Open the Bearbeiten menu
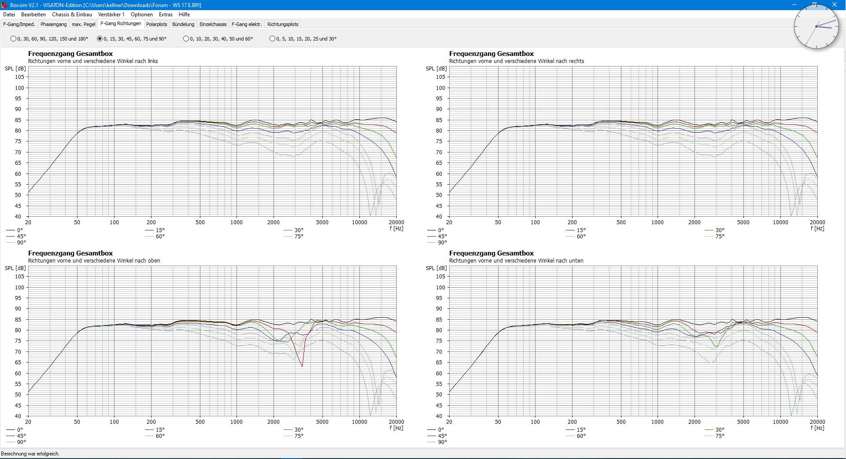Image resolution: width=846 pixels, height=459 pixels. tap(33, 15)
